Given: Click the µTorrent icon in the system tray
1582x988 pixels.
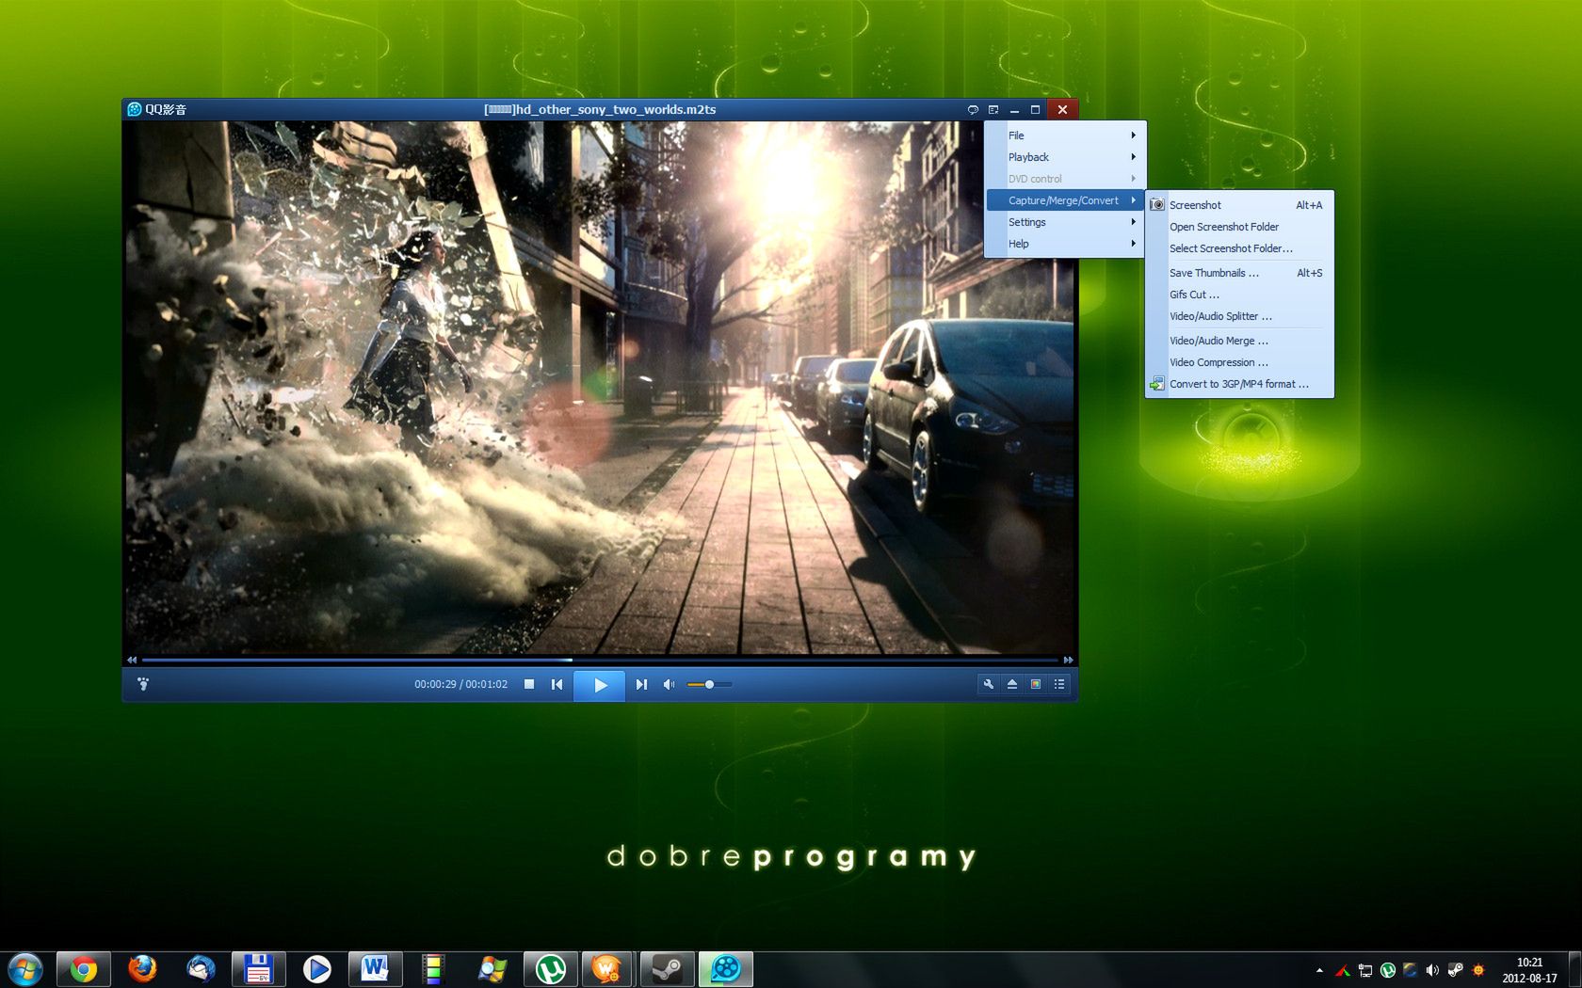Looking at the screenshot, I should pyautogui.click(x=1387, y=970).
